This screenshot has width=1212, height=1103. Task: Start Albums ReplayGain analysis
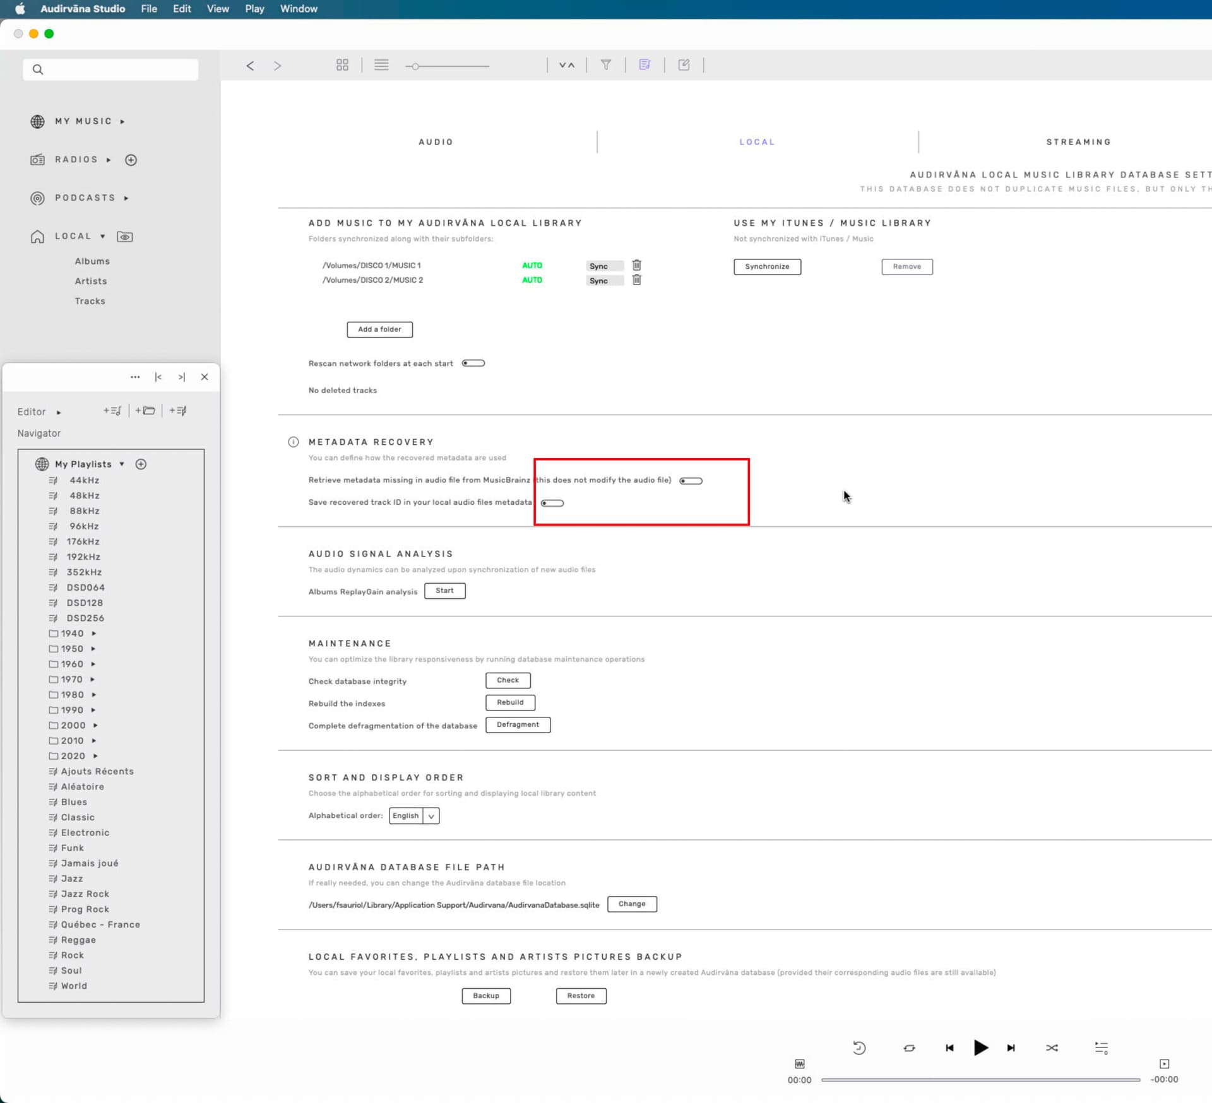point(444,591)
